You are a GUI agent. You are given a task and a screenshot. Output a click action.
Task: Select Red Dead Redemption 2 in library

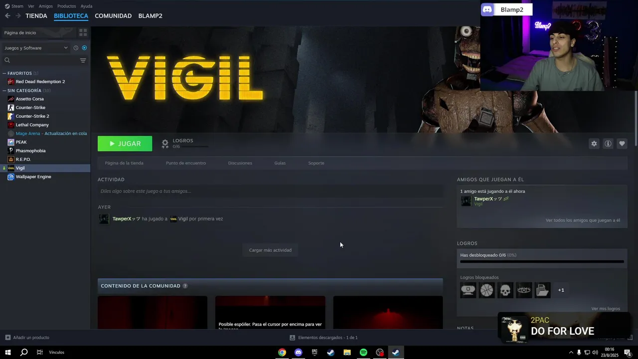[x=40, y=82]
